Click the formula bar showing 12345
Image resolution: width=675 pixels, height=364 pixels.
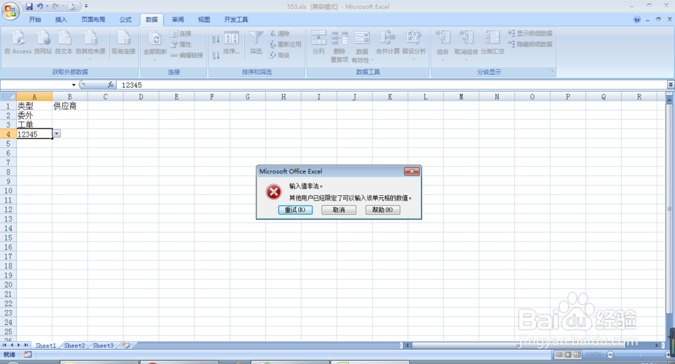(x=391, y=85)
